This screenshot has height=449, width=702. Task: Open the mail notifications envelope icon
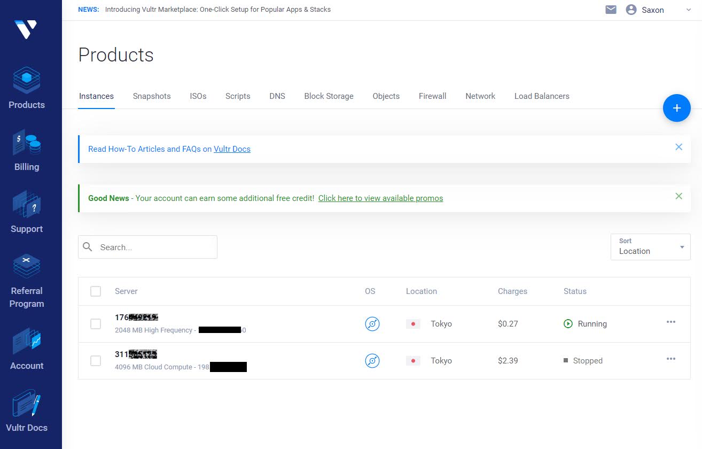click(x=611, y=10)
